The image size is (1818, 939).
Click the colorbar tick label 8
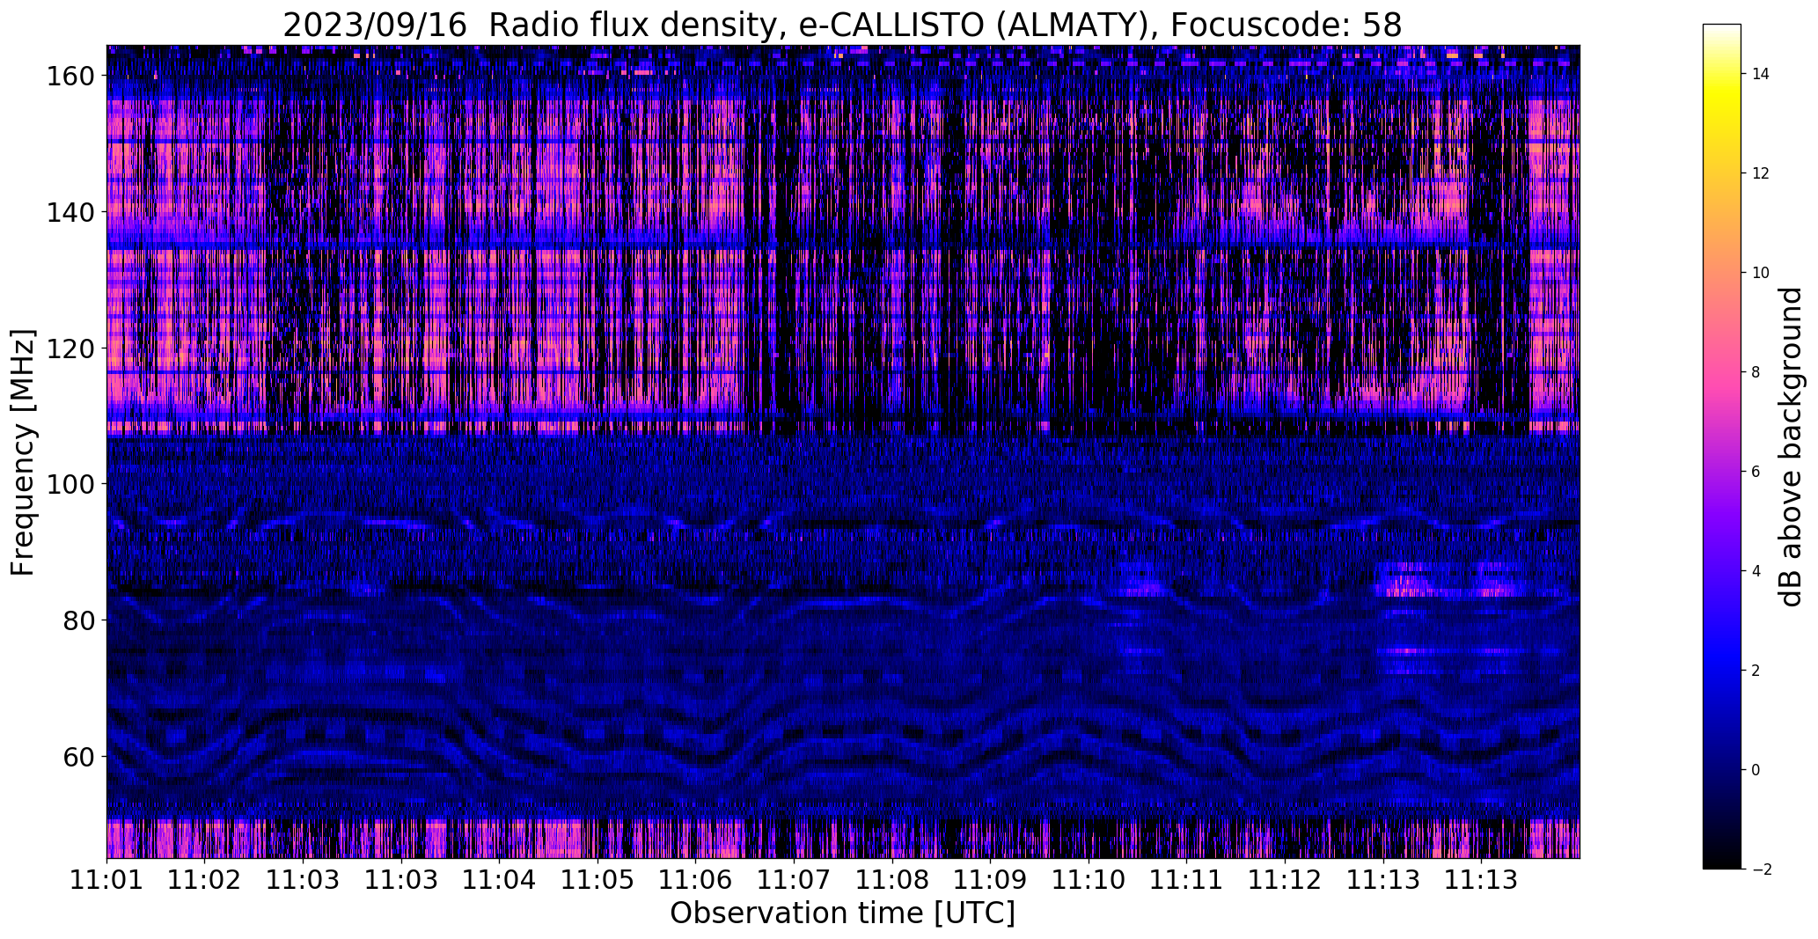point(1756,372)
